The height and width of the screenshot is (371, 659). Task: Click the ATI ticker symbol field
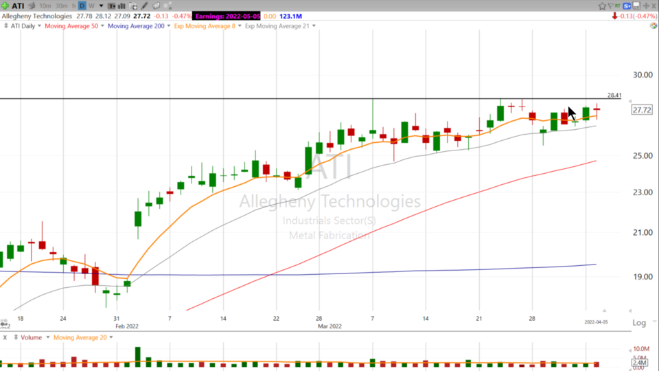[x=18, y=6]
